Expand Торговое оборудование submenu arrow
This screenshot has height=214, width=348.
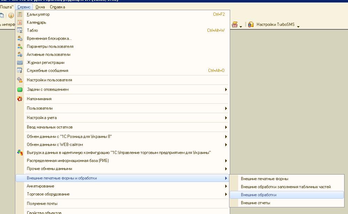tap(226, 194)
